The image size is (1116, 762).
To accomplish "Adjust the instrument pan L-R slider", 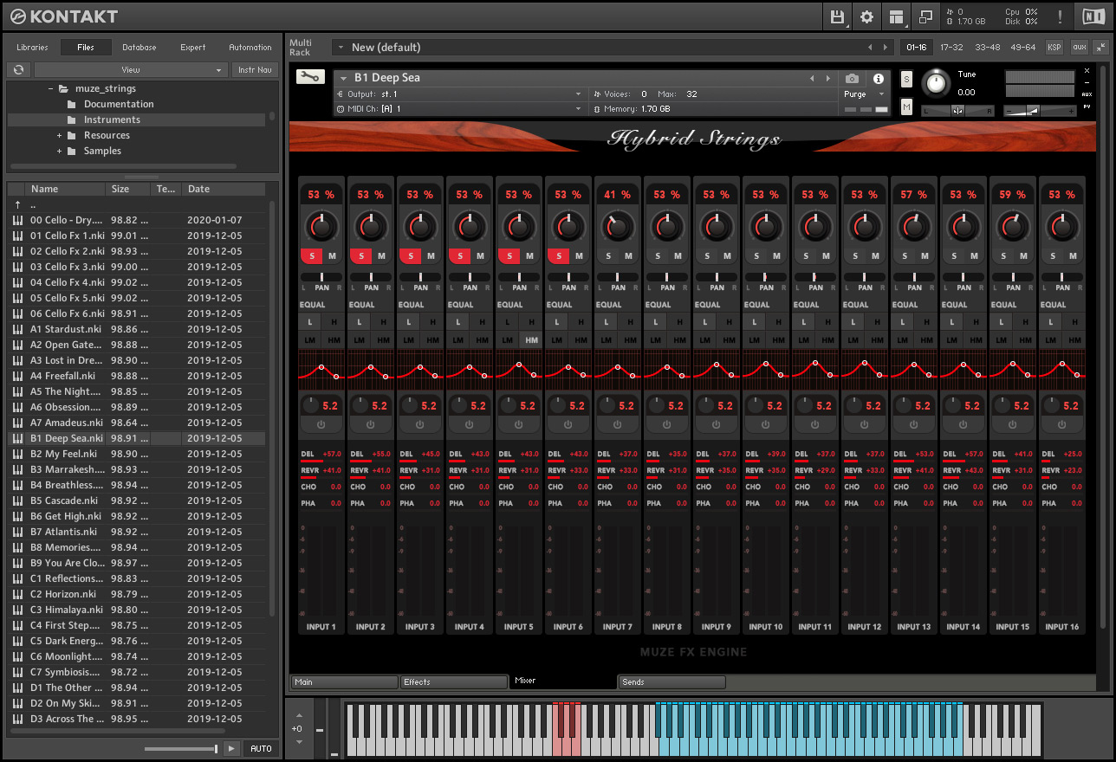I will tap(957, 110).
